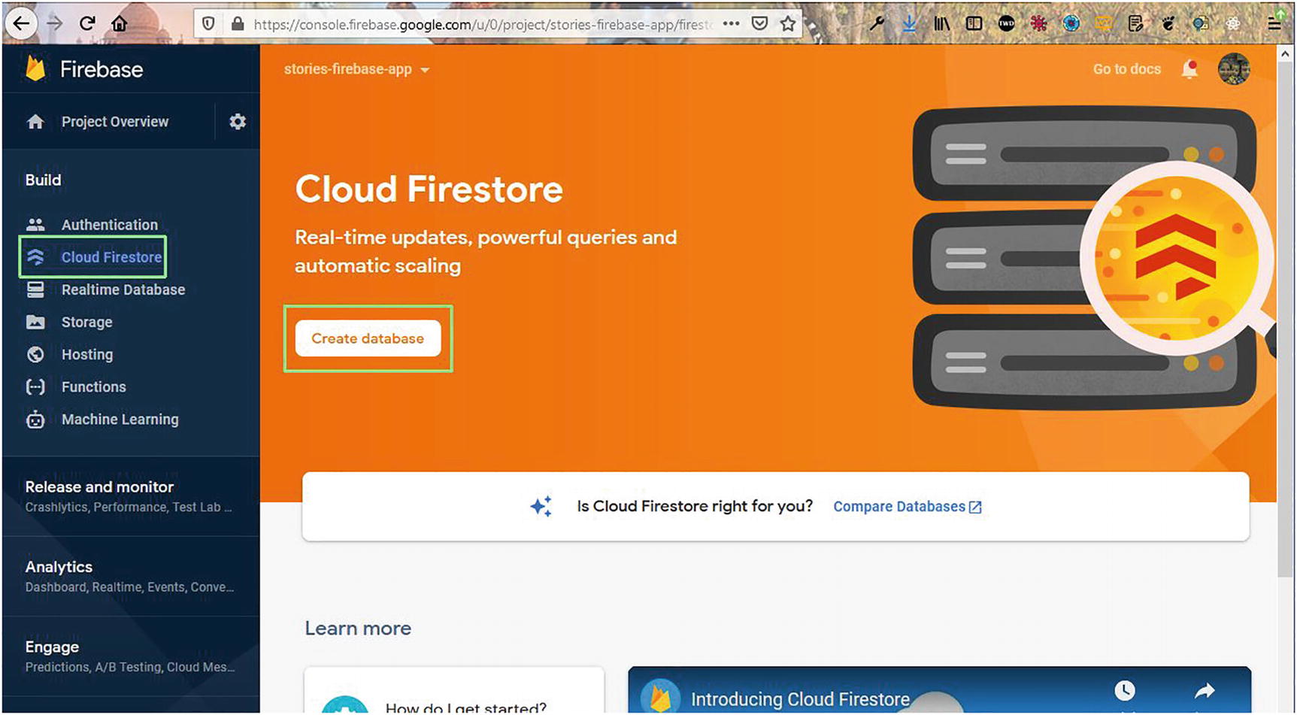This screenshot has width=1297, height=715.
Task: Open the Compare Databases link
Action: (x=907, y=507)
